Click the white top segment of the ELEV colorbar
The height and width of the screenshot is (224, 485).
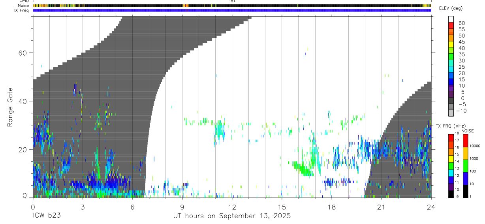coord(451,19)
